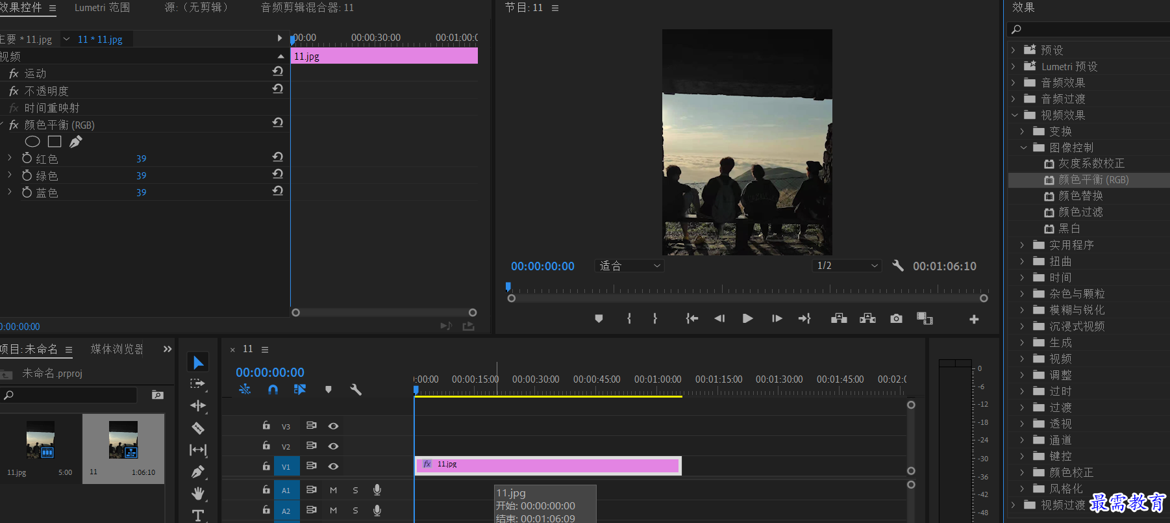Switch to the 媒体浏览器 tab
The image size is (1170, 523).
[117, 350]
